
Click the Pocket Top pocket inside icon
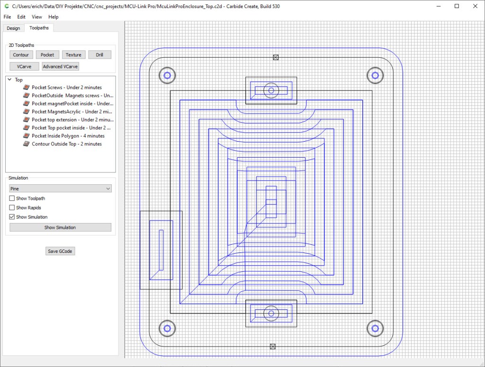click(27, 128)
